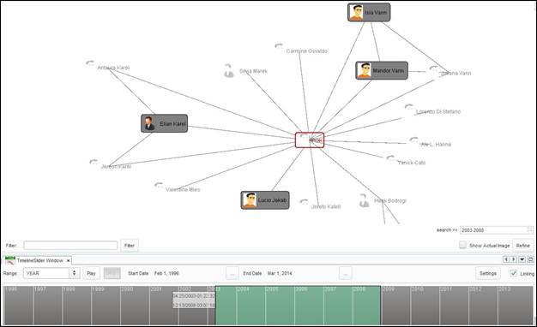Close the TimelineSlider Window tab
Image resolution: width=537 pixels, height=327 pixels.
coord(68,261)
